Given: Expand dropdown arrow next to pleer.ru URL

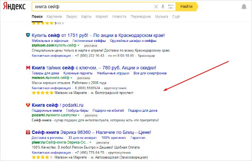Looking at the screenshot, I should pos(90,143).
